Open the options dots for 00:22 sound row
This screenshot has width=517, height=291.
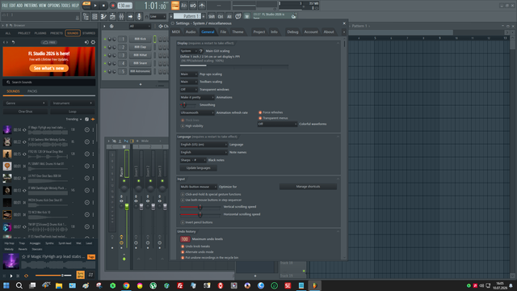pyautogui.click(x=93, y=142)
